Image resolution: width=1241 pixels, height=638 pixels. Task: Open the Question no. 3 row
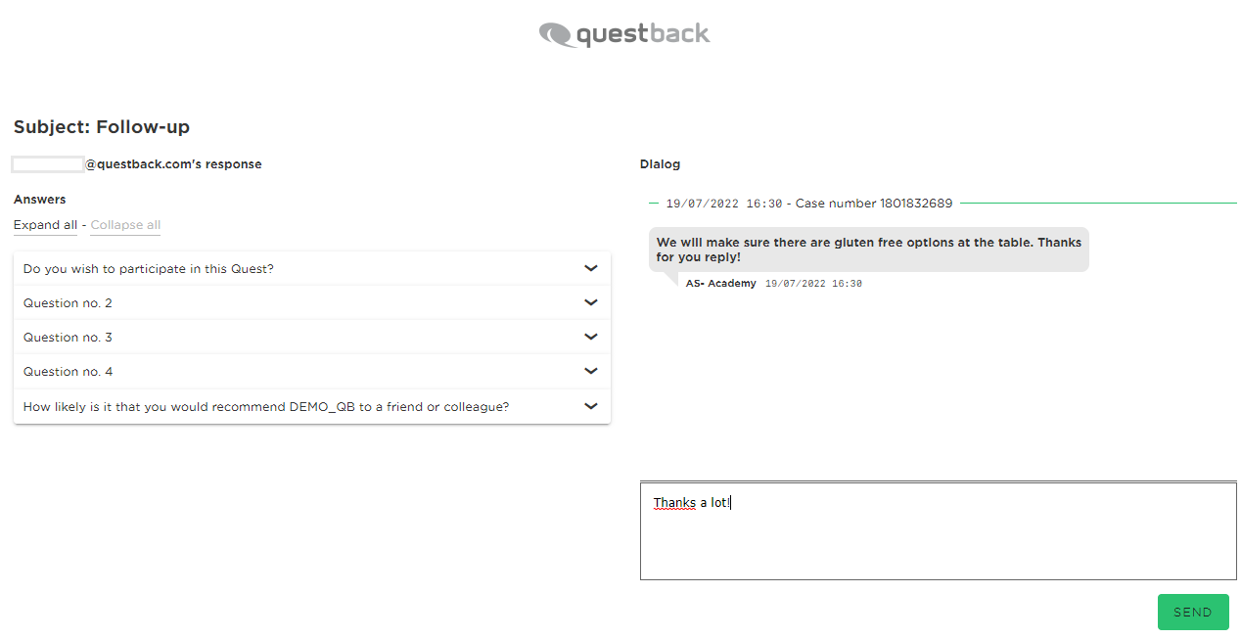click(x=312, y=337)
